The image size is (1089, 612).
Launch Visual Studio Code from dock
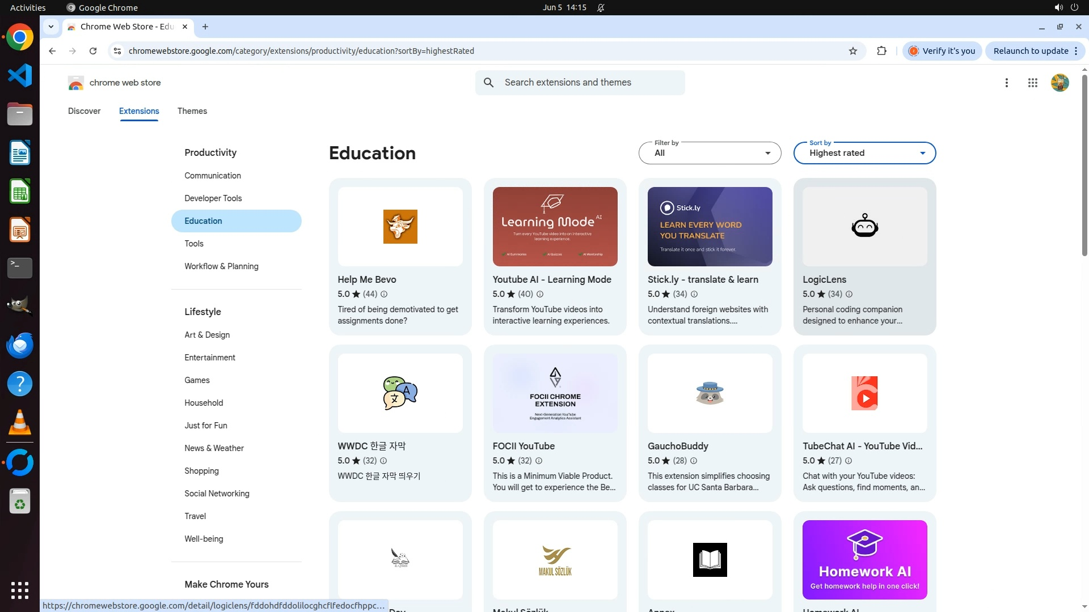click(x=20, y=75)
